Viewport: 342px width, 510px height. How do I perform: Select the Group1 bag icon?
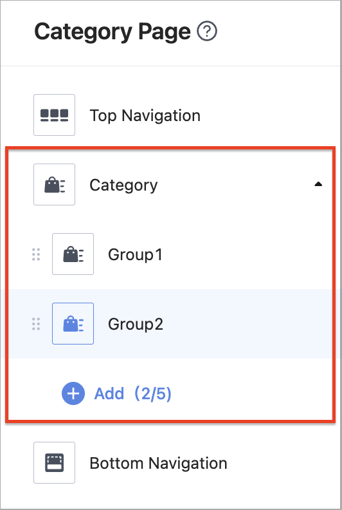coord(73,254)
